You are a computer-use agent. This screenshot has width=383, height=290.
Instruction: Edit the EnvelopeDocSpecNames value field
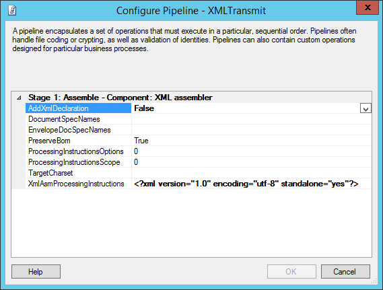point(252,130)
